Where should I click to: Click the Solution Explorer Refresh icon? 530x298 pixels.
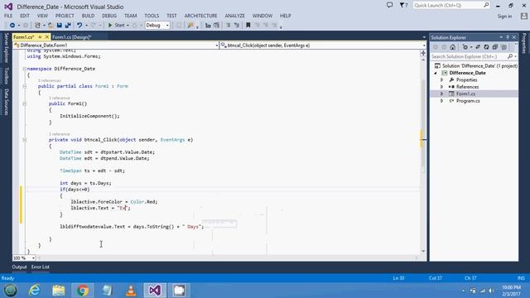(x=486, y=47)
